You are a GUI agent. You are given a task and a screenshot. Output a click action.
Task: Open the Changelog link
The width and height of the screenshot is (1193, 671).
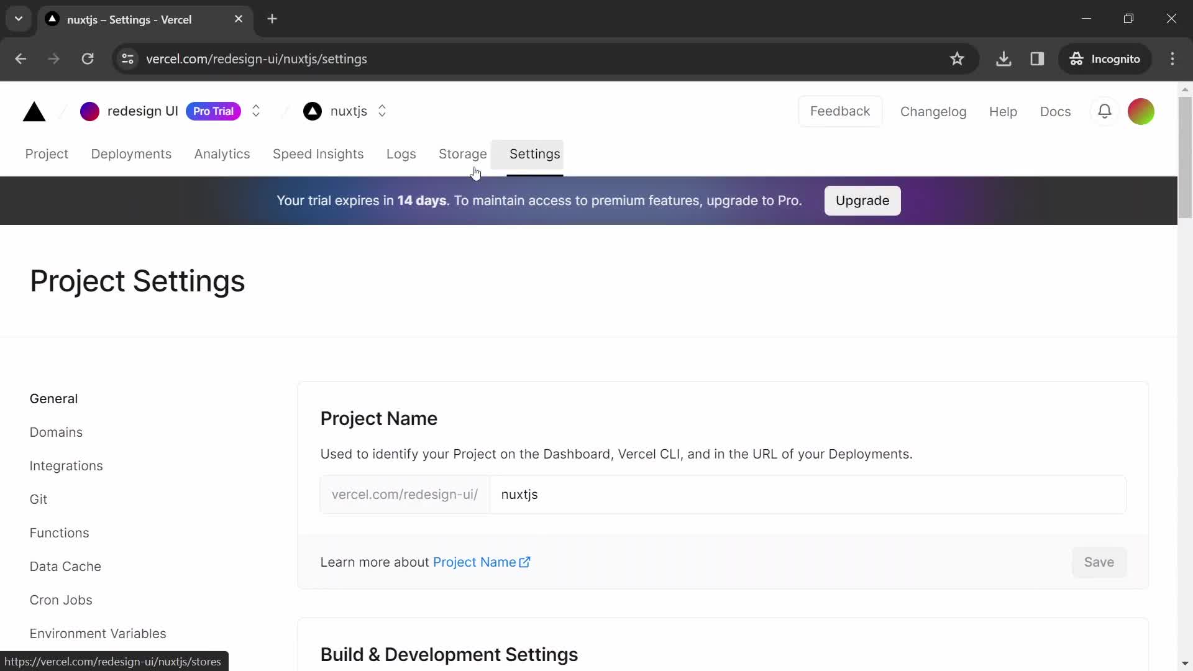click(933, 112)
